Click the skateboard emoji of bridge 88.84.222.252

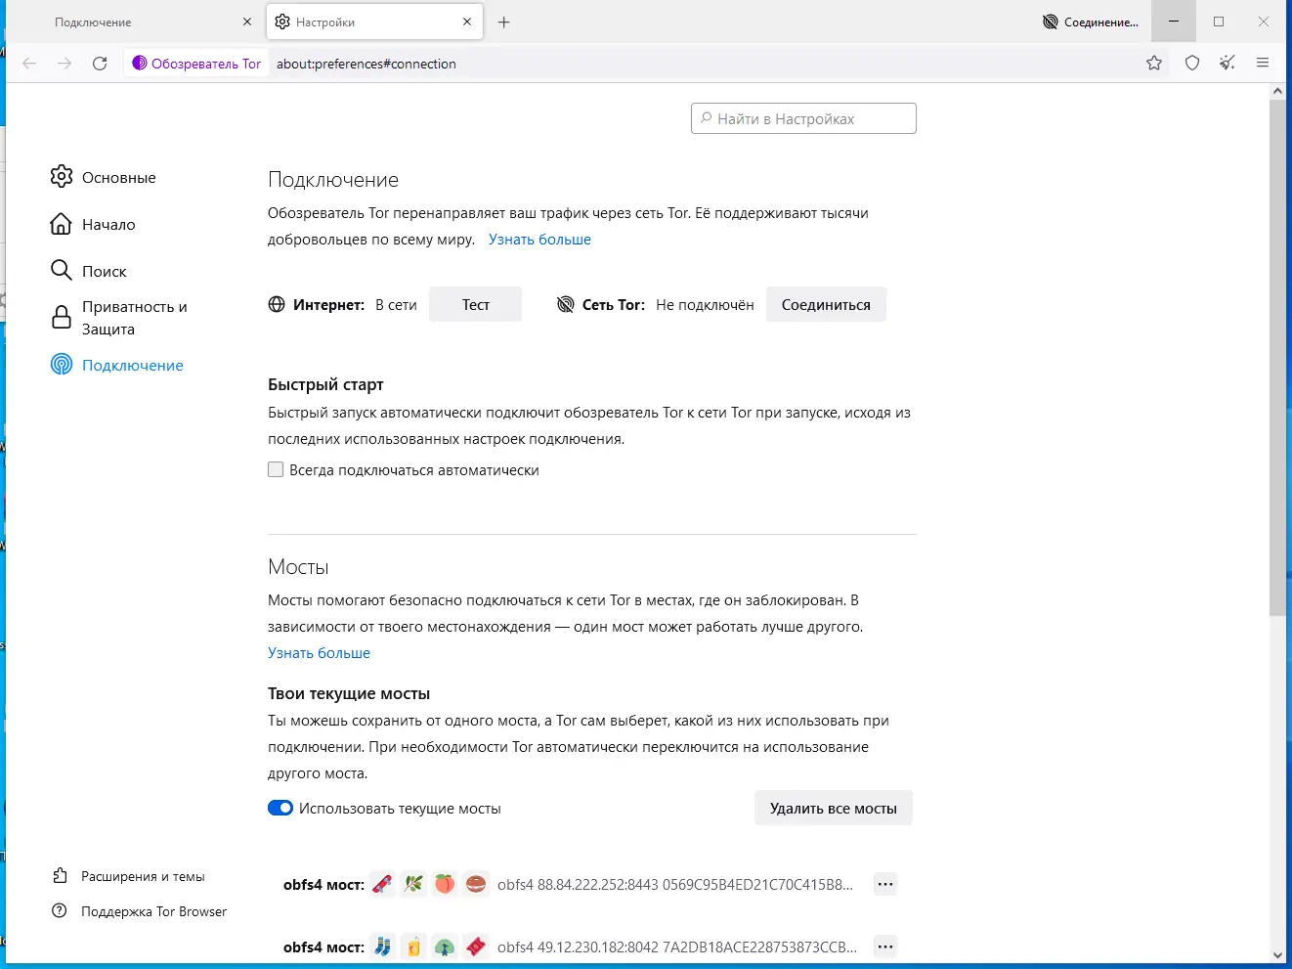(x=382, y=885)
